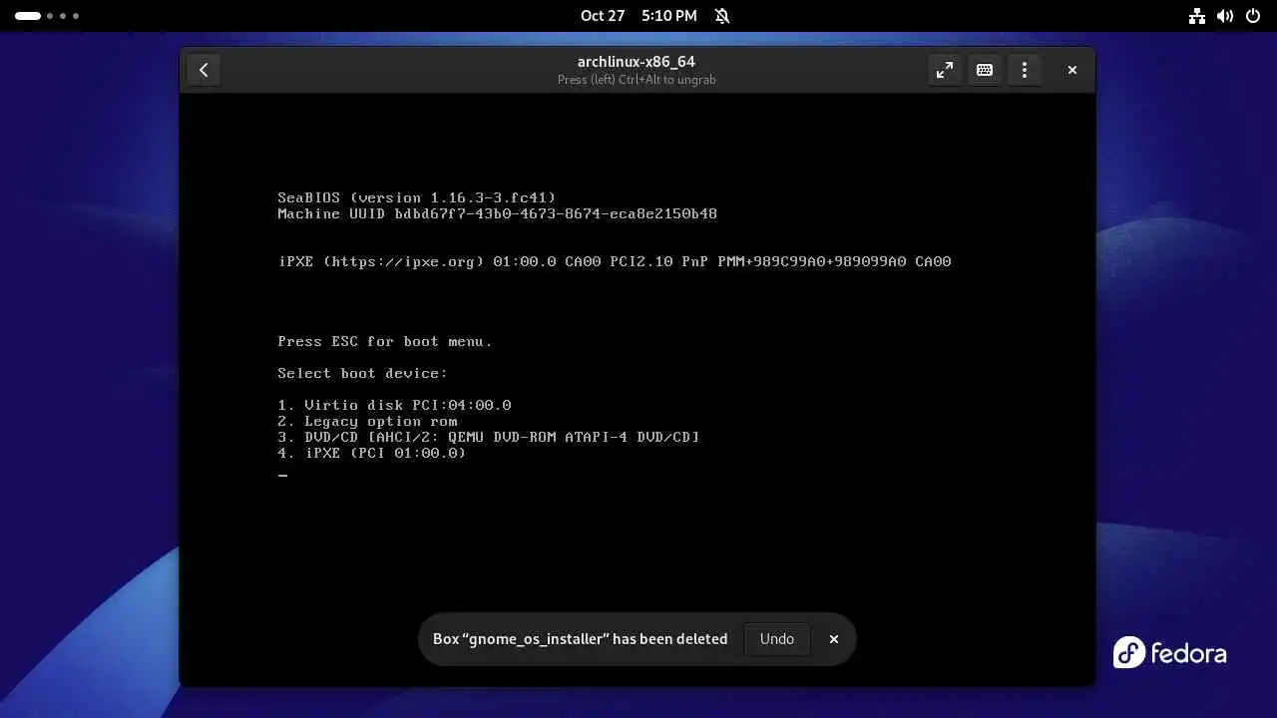The height and width of the screenshot is (718, 1277).
Task: Click the 'Select boot device:' prompt
Action: point(363,373)
